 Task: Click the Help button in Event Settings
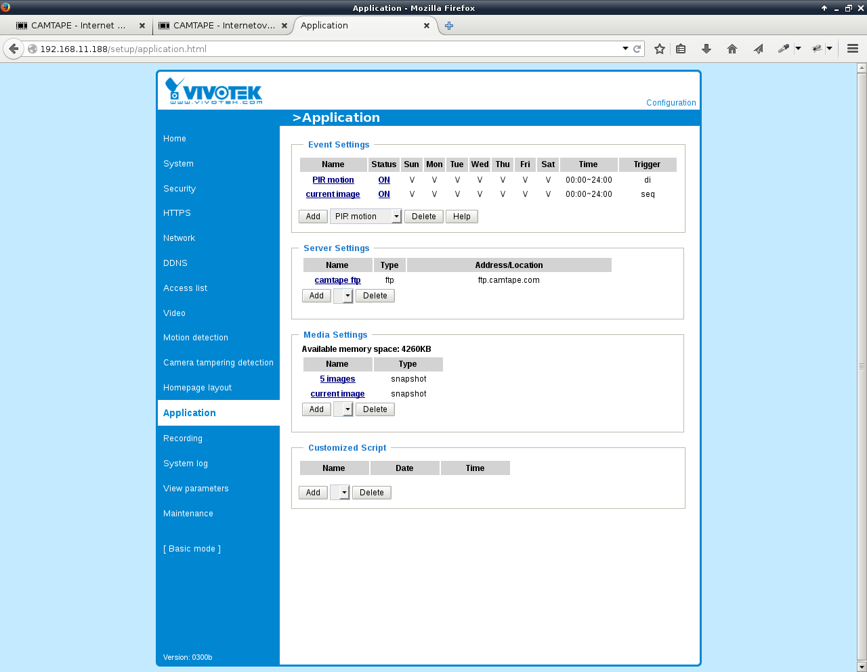tap(462, 217)
